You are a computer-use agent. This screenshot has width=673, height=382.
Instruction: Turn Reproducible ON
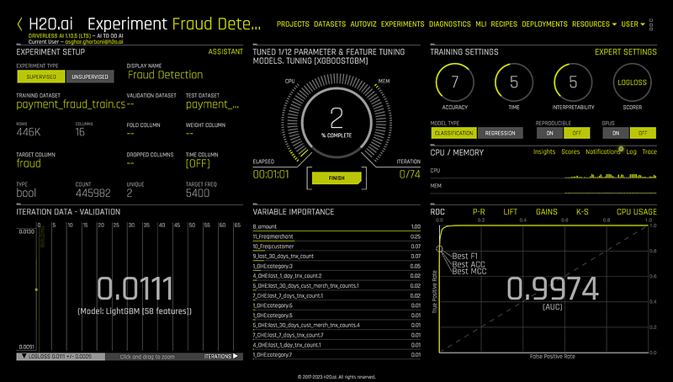pos(549,133)
